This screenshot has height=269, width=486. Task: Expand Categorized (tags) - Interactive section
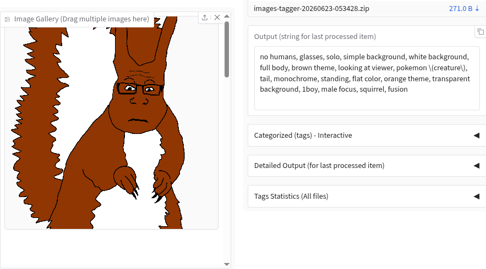coord(367,136)
